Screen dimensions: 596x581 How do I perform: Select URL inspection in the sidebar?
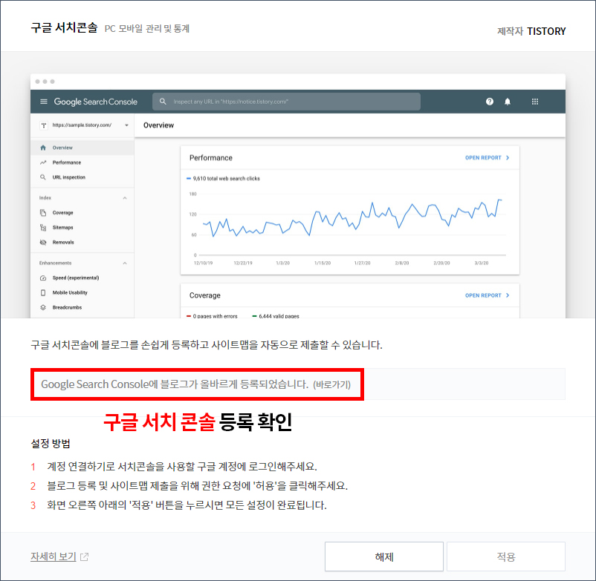click(82, 177)
